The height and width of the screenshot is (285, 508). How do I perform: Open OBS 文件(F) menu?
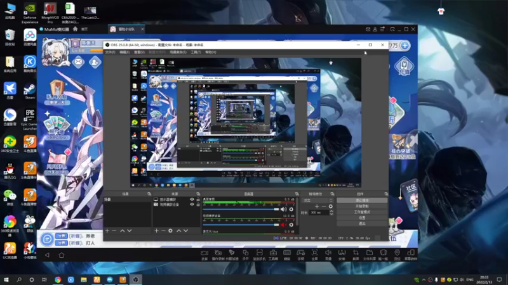(x=110, y=52)
